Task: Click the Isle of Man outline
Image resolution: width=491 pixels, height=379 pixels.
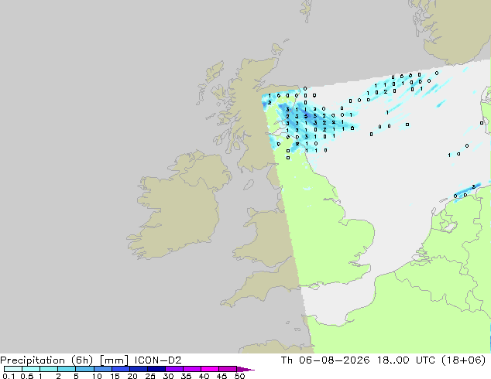Action: [249, 185]
